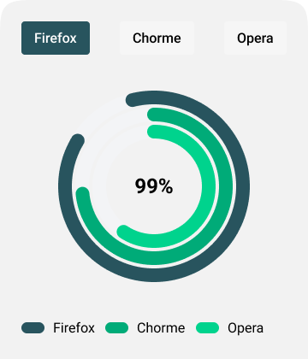The width and height of the screenshot is (308, 359).
Task: Click the bright green Opera legend pill
Action: coord(207,327)
